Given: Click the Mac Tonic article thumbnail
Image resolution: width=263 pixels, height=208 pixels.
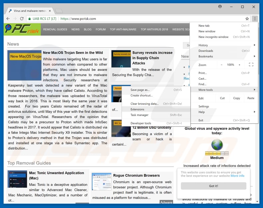Looking at the screenshot, I should tap(17, 179).
